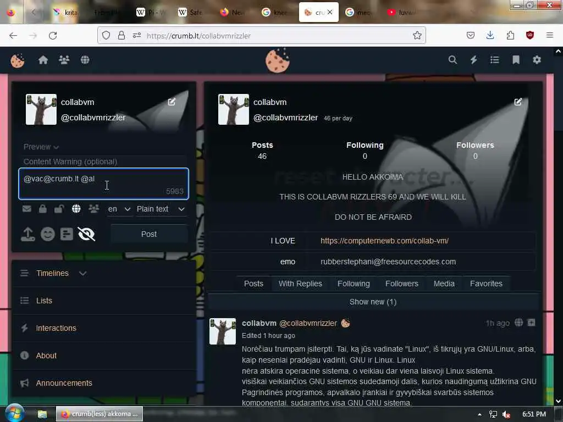Open the computernewb.com collab-vm link
The image size is (563, 422).
[x=384, y=241]
